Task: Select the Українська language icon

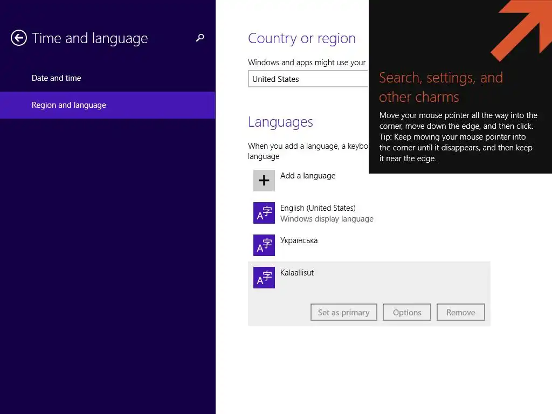Action: click(264, 245)
